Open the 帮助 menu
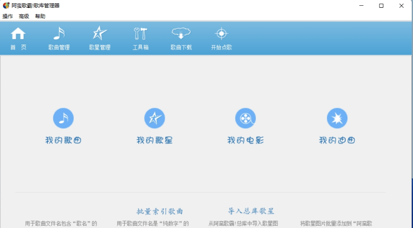This screenshot has width=413, height=228. (x=40, y=16)
